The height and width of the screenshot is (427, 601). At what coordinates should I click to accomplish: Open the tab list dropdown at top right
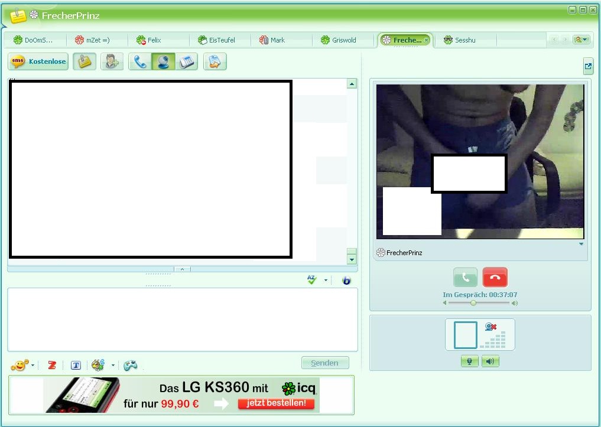click(581, 40)
